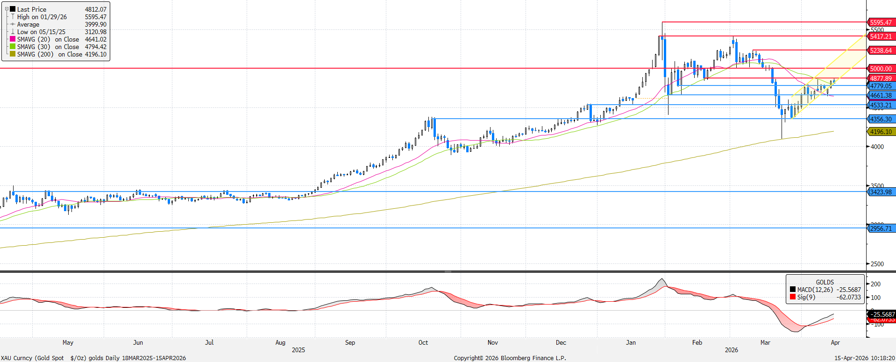The image size is (896, 362).
Task: Click the 5417.21 red level tag
Action: [x=881, y=36]
